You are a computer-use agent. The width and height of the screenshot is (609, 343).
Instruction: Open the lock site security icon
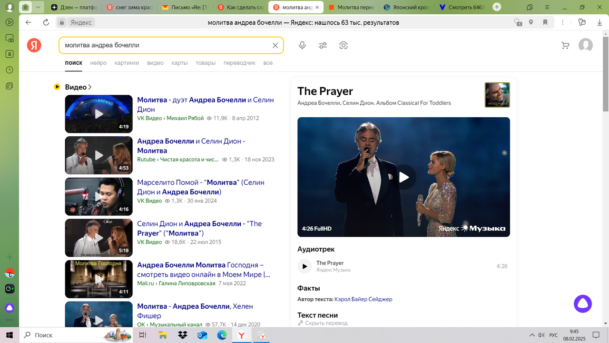(61, 22)
